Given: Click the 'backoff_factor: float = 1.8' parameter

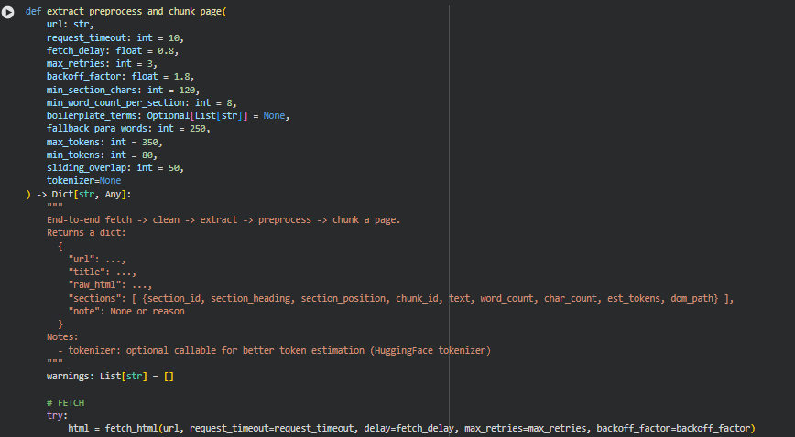Looking at the screenshot, I should click(120, 77).
